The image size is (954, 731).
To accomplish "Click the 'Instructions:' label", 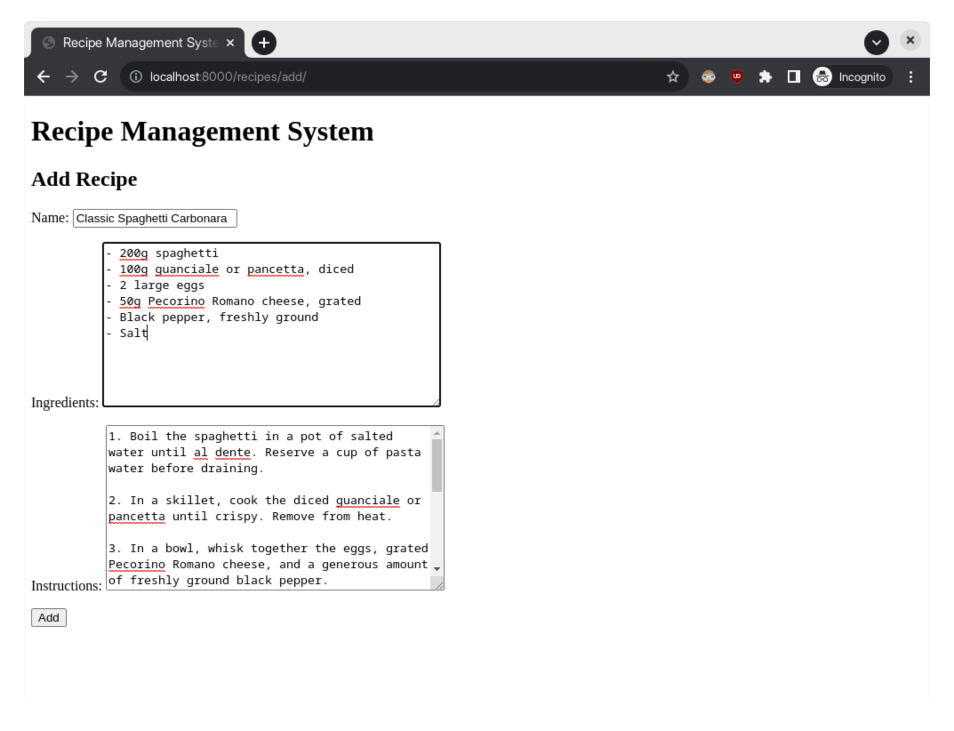I will point(67,586).
